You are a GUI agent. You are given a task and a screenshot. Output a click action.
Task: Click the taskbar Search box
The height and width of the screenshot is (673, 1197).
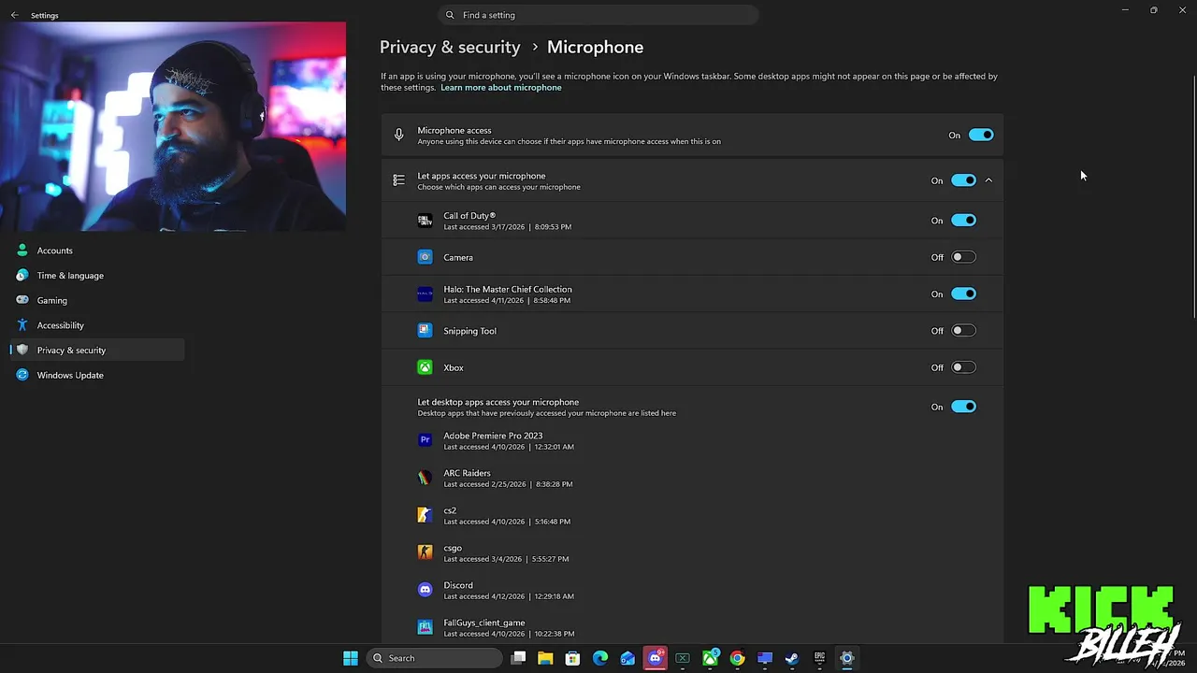click(434, 658)
